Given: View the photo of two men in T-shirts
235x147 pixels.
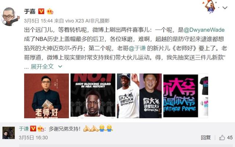Looking at the screenshot, I should (140, 96).
